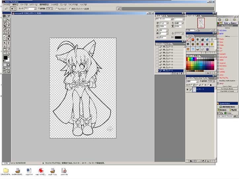Select the Zoom tool
The width and height of the screenshot is (239, 179).
point(8,53)
